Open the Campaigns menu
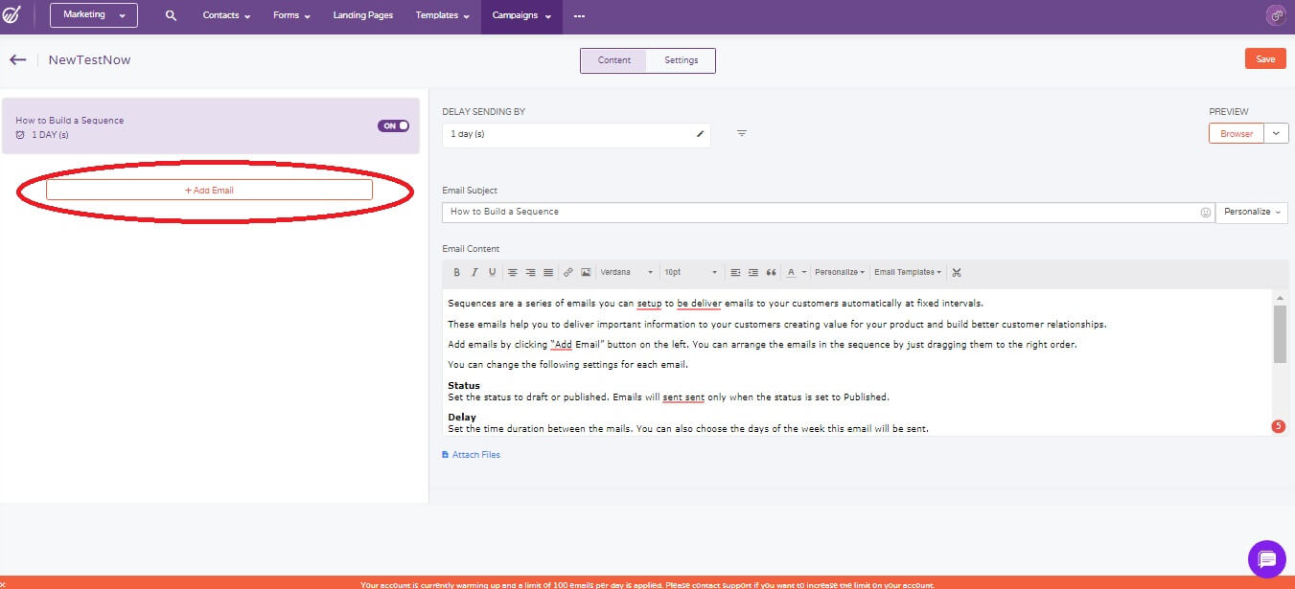Viewport: 1295px width, 589px height. pyautogui.click(x=521, y=16)
